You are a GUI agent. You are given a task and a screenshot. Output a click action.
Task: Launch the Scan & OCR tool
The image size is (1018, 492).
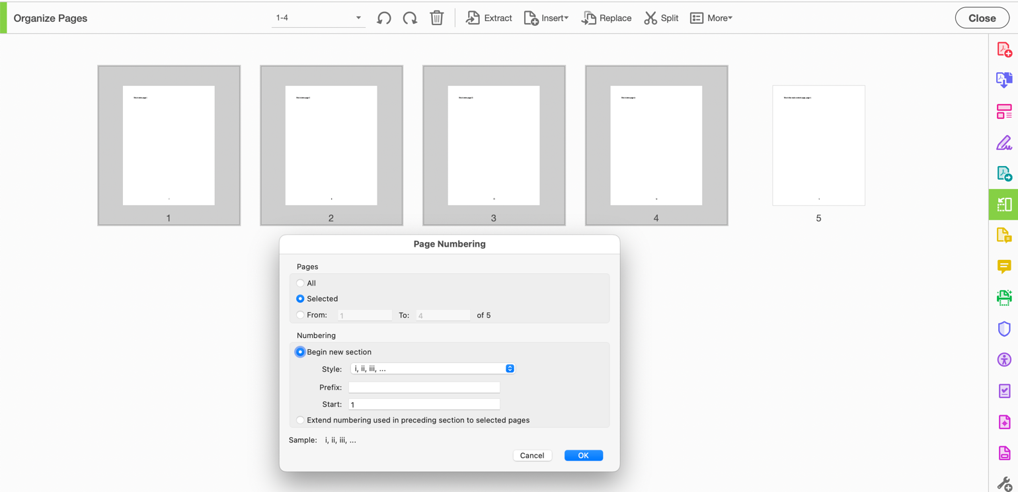click(x=1003, y=298)
